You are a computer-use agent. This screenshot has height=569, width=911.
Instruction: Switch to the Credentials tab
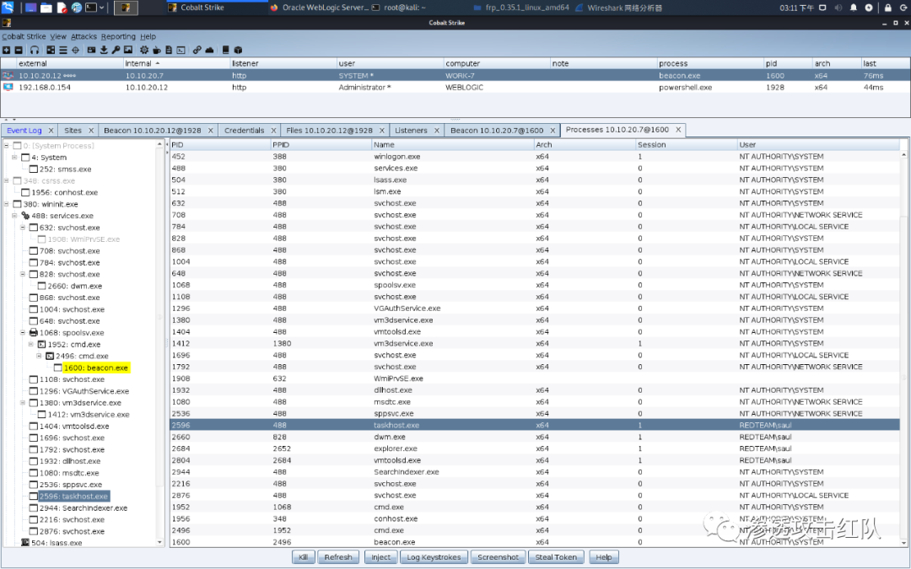(x=243, y=131)
